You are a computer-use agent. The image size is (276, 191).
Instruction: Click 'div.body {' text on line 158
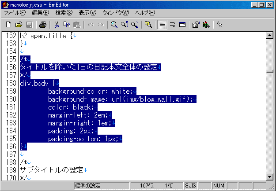point(38,83)
